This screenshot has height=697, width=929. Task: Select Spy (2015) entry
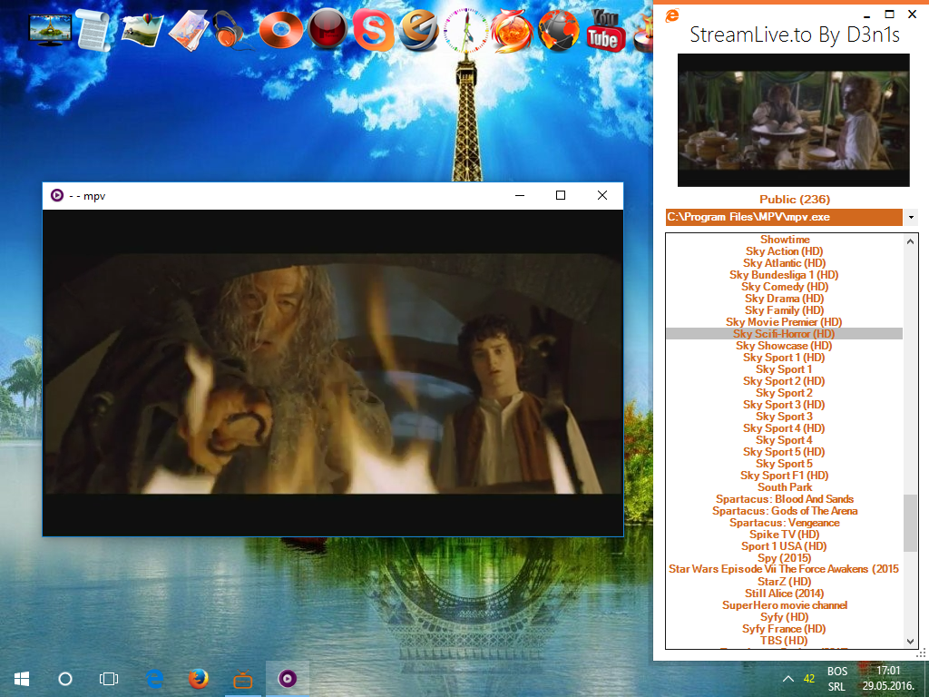click(x=785, y=558)
